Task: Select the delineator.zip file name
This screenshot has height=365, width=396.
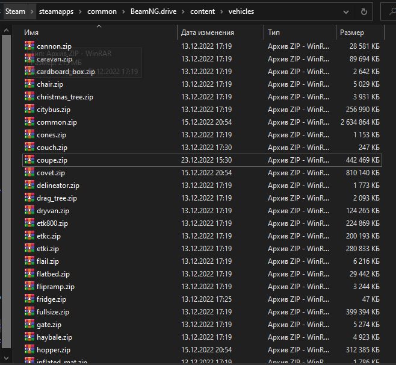Action: [58, 186]
